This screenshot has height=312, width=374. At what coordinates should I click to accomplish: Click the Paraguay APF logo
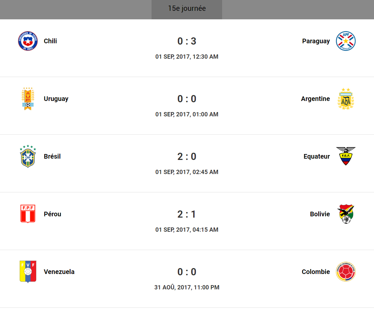tap(346, 41)
